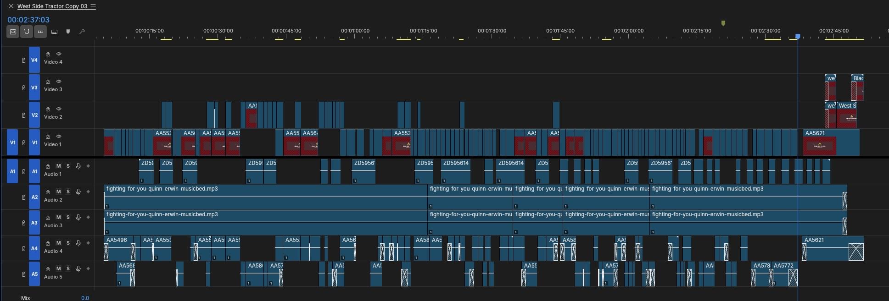The height and width of the screenshot is (301, 889).
Task: Toggle track lock on Audio 4
Action: click(23, 248)
